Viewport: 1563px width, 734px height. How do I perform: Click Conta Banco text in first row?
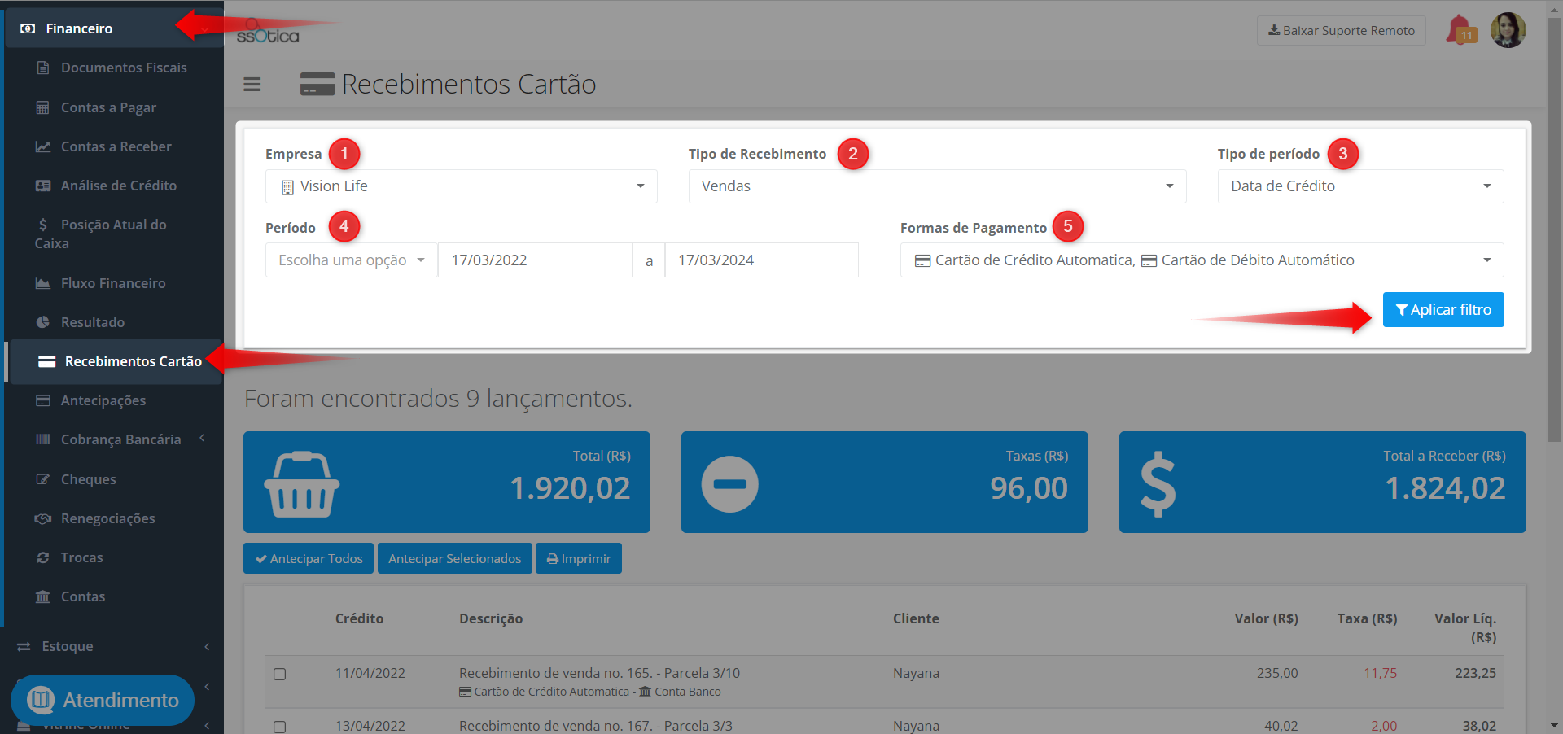coord(688,692)
